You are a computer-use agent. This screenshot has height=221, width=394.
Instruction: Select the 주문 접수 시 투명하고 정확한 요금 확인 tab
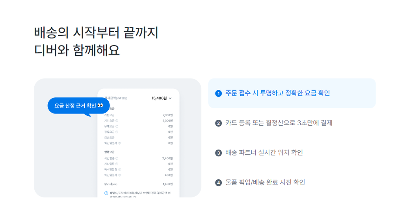coord(277,93)
